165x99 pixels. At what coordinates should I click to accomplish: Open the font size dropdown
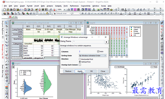pyautogui.click(x=79, y=13)
